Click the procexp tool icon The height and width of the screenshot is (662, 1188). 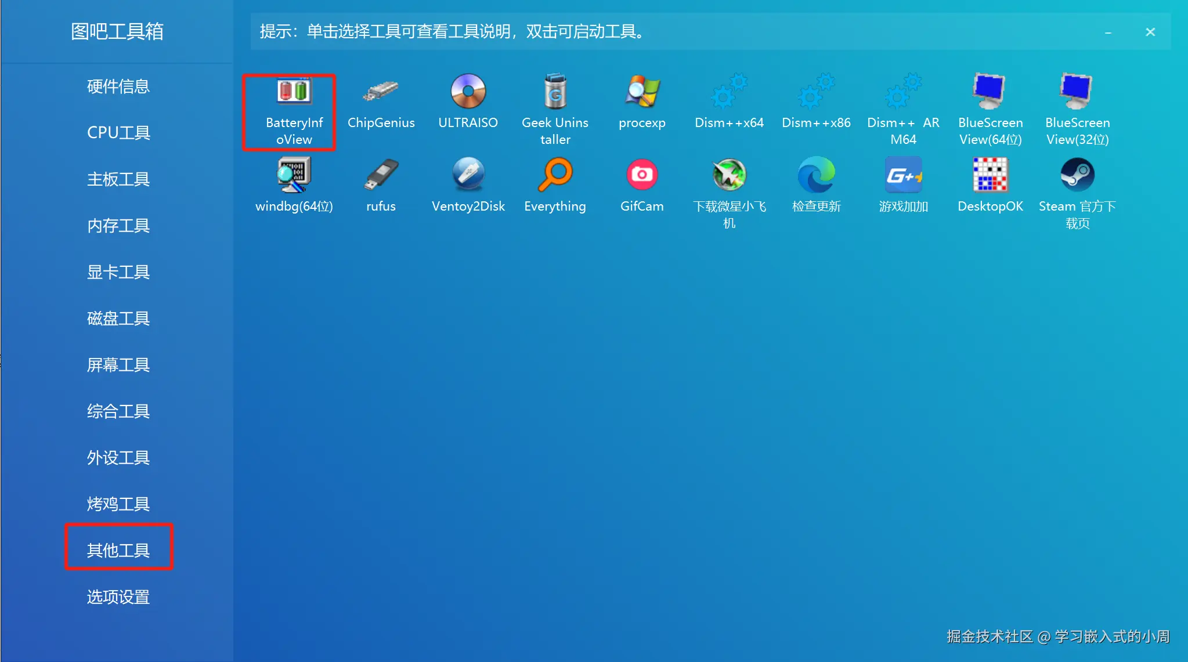coord(642,92)
